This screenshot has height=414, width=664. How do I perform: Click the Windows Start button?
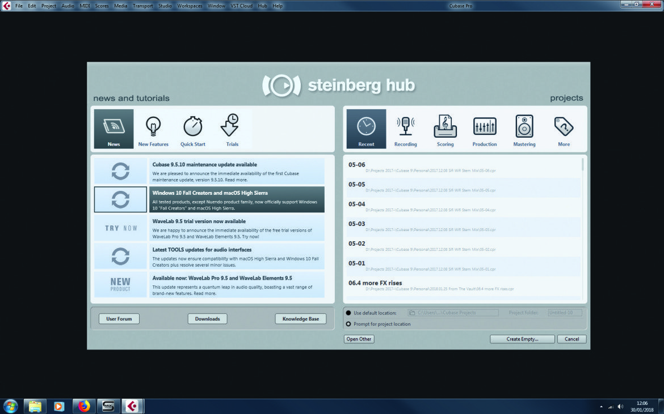click(10, 407)
